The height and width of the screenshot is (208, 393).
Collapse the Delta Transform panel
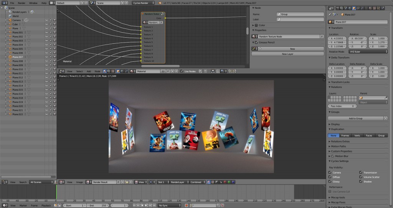tap(339, 58)
